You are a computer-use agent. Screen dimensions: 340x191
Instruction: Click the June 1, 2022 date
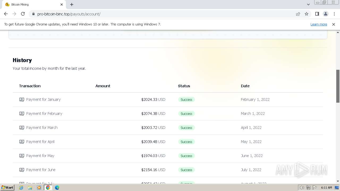point(252,156)
